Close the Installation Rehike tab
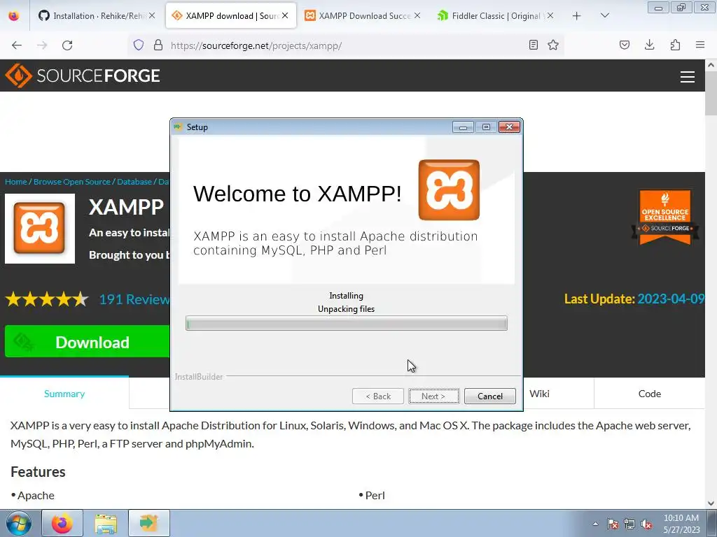The image size is (717, 537). tap(152, 15)
